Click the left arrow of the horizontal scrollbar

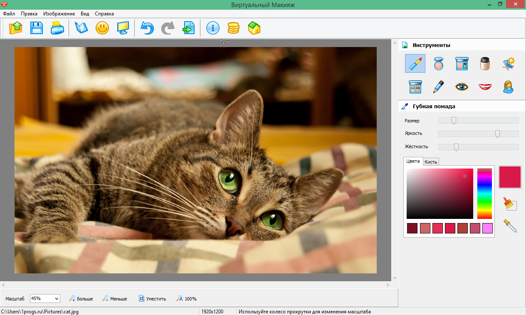[3, 285]
